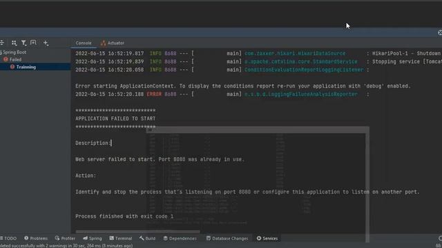Open the Database Changes tool window
442x248 pixels.
[227, 238]
